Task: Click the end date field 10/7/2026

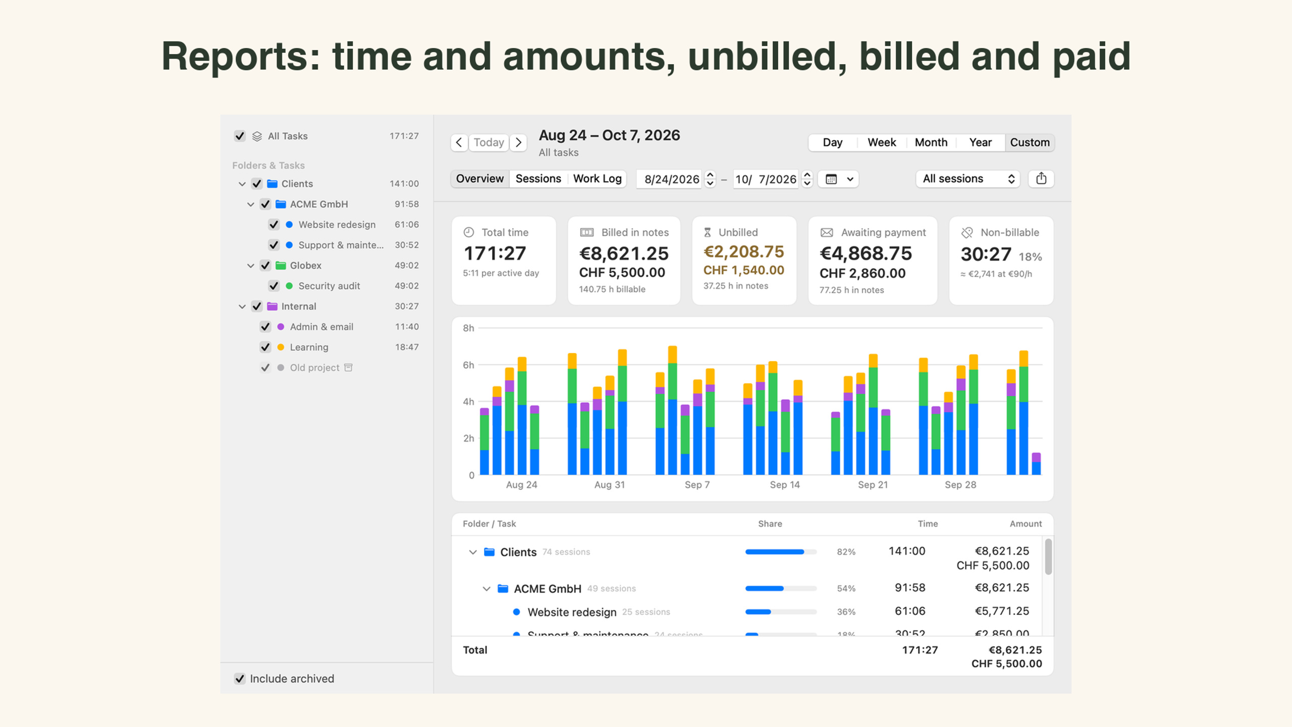Action: [766, 179]
